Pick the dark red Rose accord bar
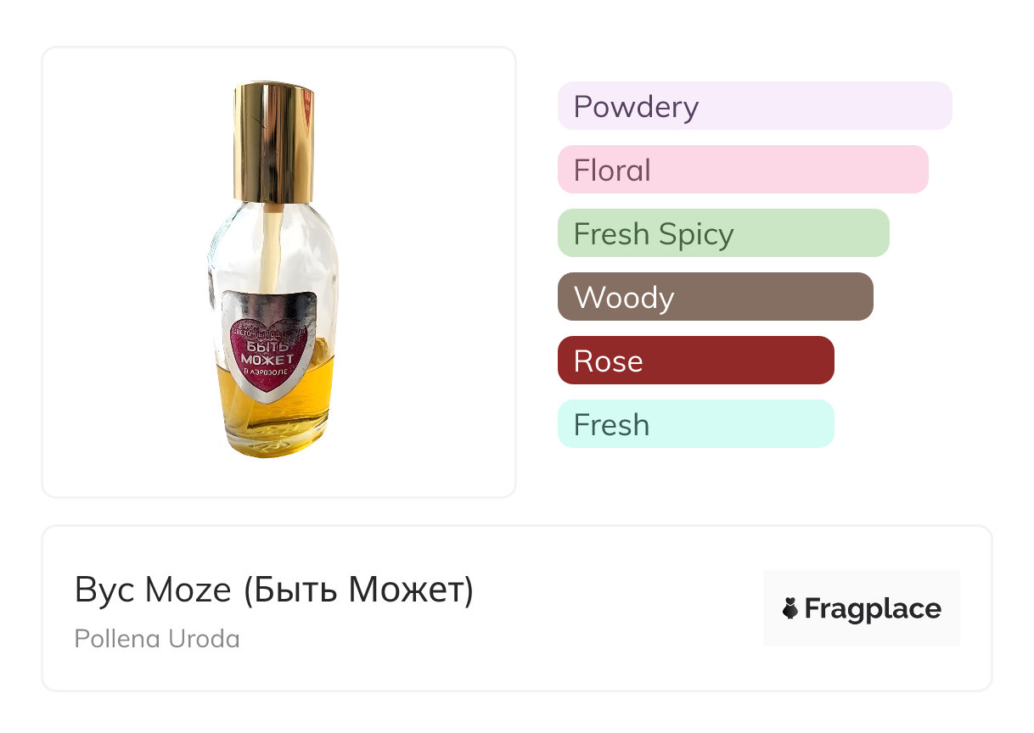Viewport: 1034px width, 733px height. tap(695, 361)
